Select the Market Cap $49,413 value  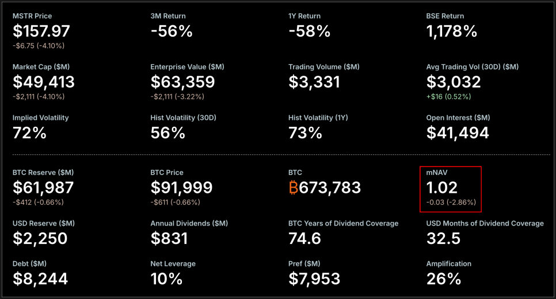tap(44, 81)
